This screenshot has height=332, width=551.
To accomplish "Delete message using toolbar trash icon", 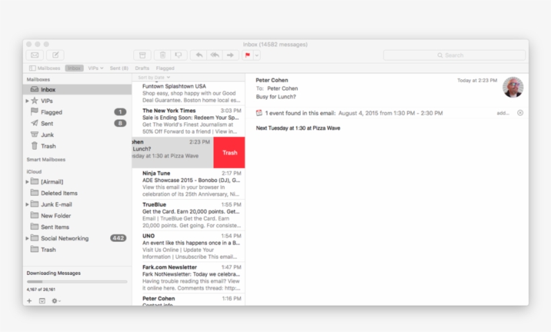I will pos(163,55).
